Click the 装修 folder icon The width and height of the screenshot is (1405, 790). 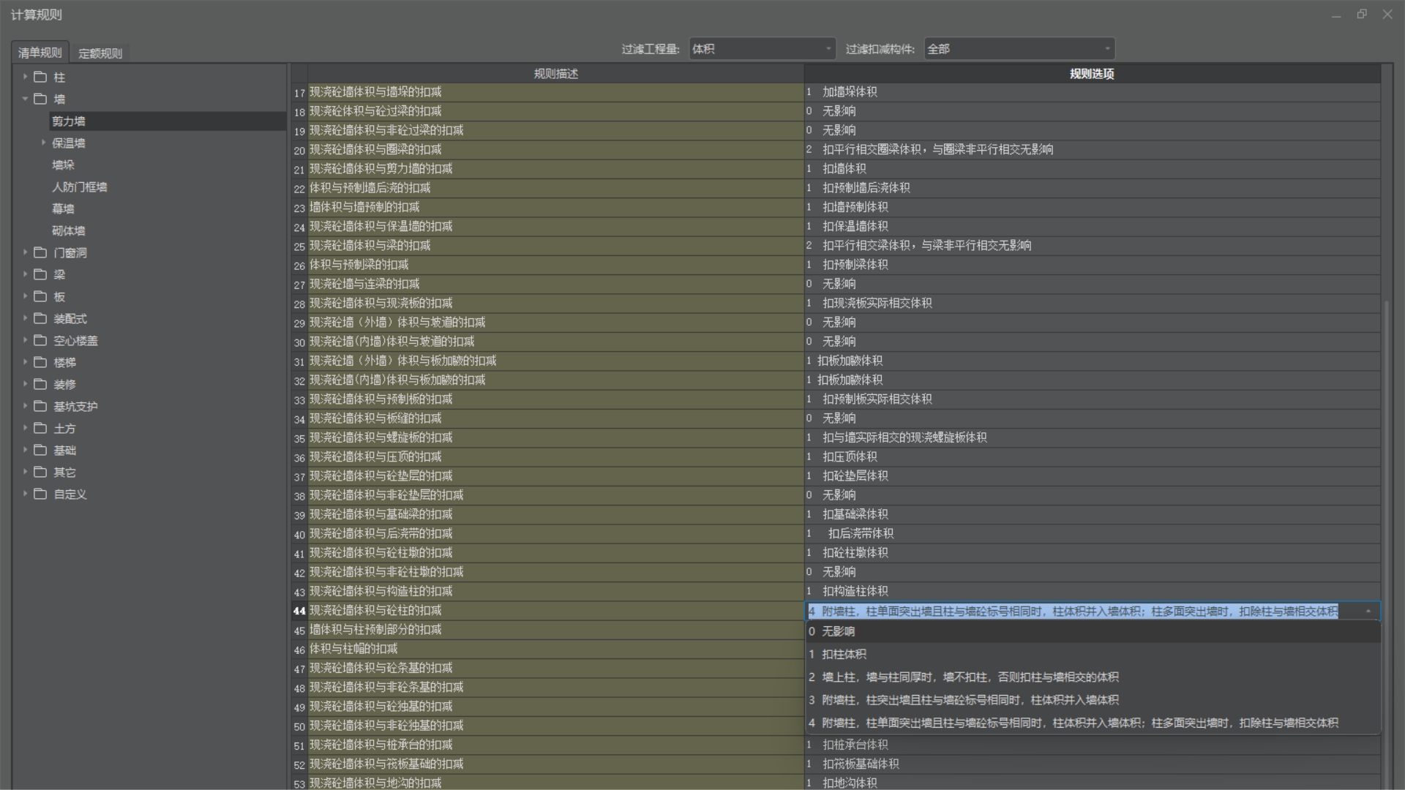point(40,384)
